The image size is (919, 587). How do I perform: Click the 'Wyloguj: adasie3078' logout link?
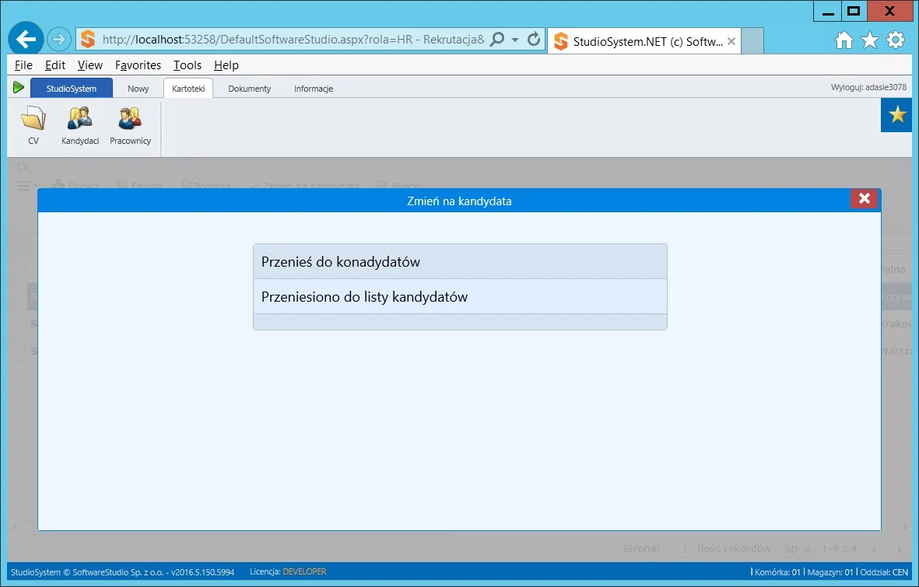[x=868, y=87]
